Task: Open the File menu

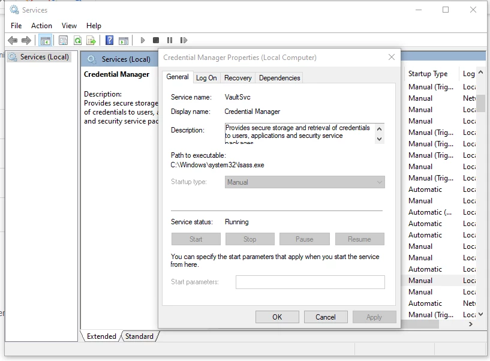Action: [16, 26]
